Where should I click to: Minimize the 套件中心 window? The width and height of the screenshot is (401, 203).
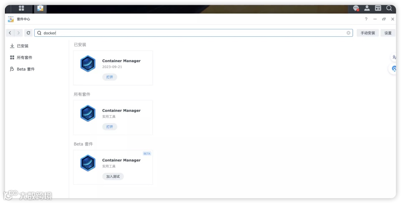pos(375,19)
